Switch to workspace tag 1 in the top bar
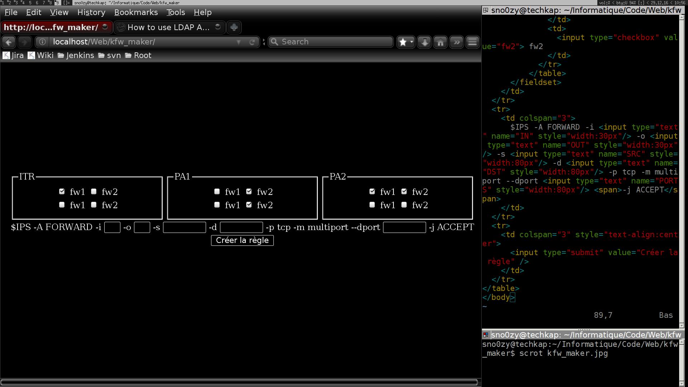This screenshot has width=688, height=387. 3,3
